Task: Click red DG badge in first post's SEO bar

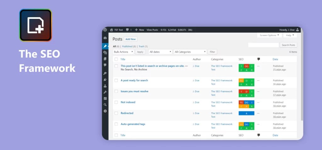Action: click(247, 66)
